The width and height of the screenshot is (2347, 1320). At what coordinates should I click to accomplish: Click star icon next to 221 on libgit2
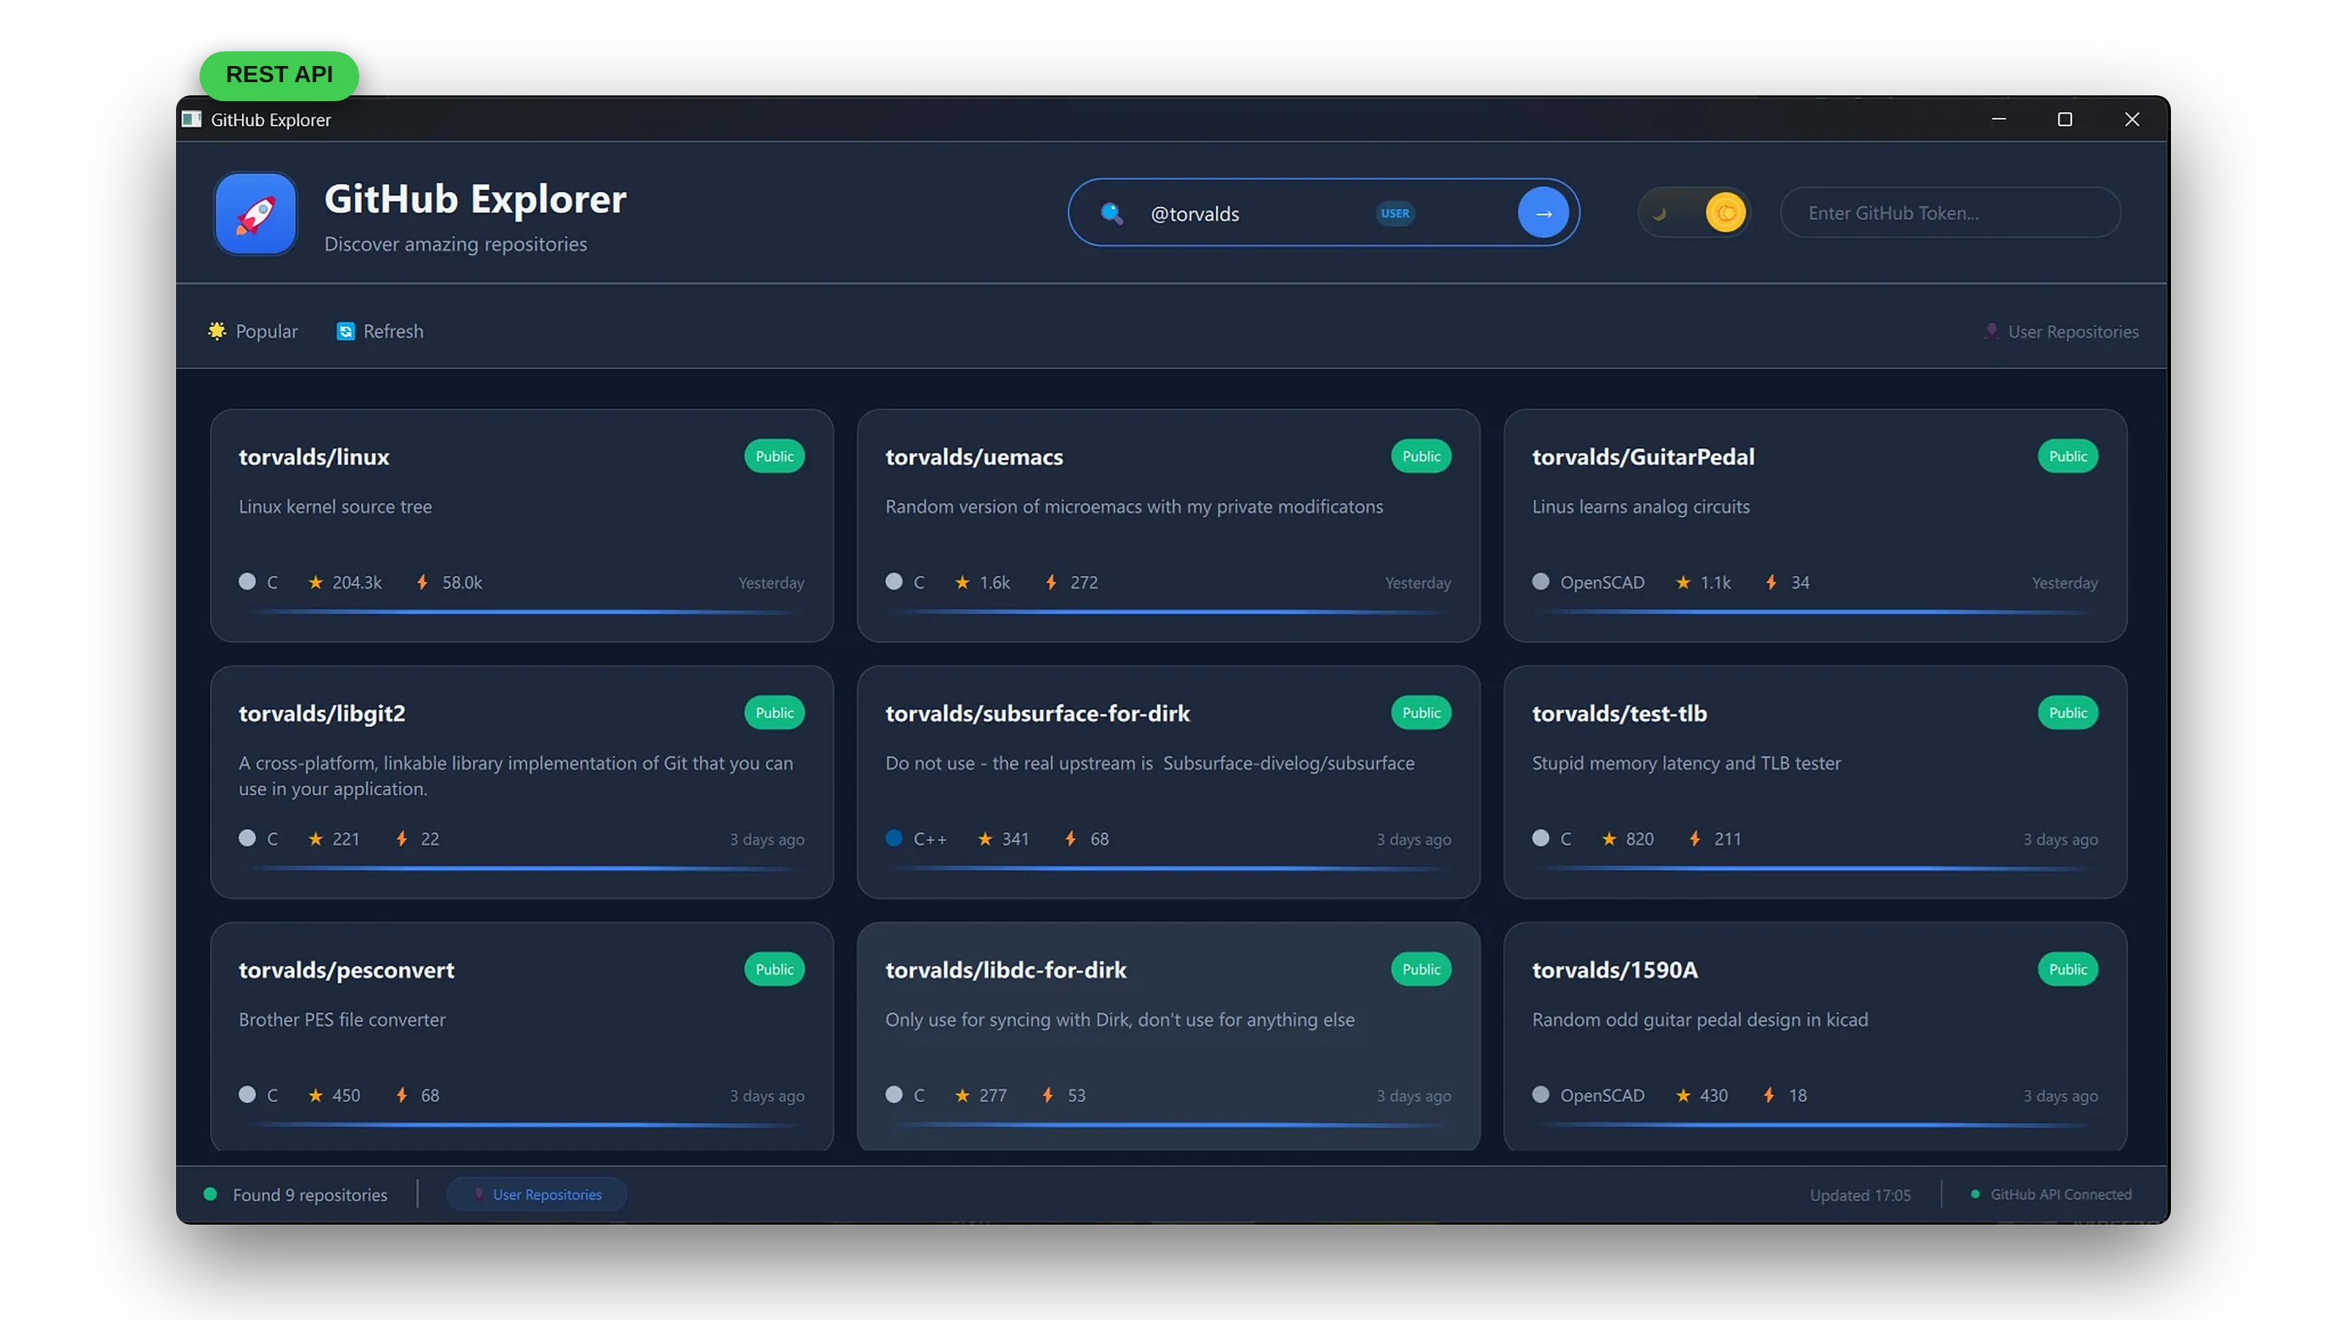315,839
